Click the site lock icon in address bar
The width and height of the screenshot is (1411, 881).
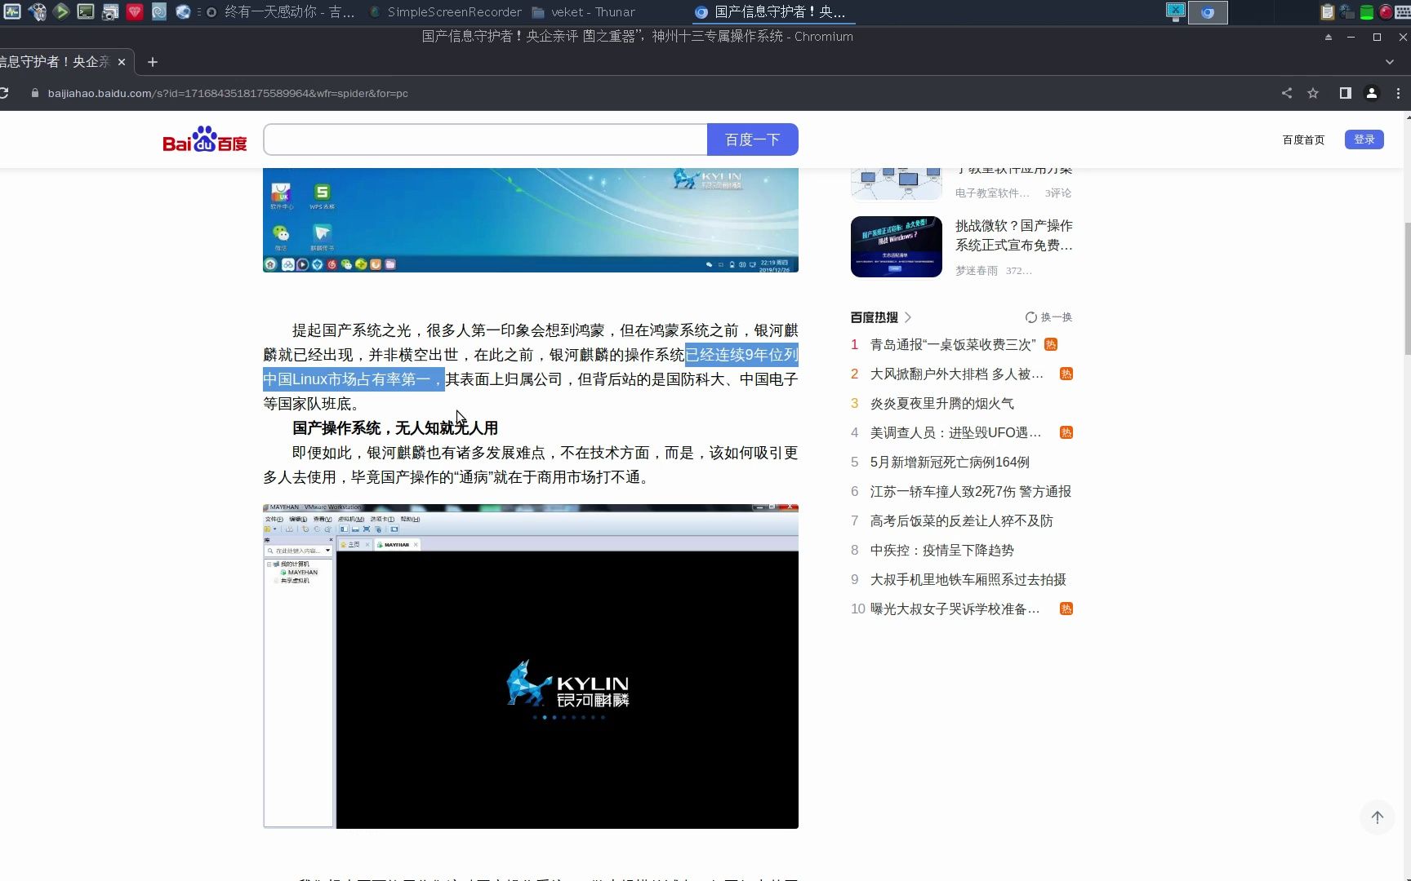pyautogui.click(x=34, y=93)
